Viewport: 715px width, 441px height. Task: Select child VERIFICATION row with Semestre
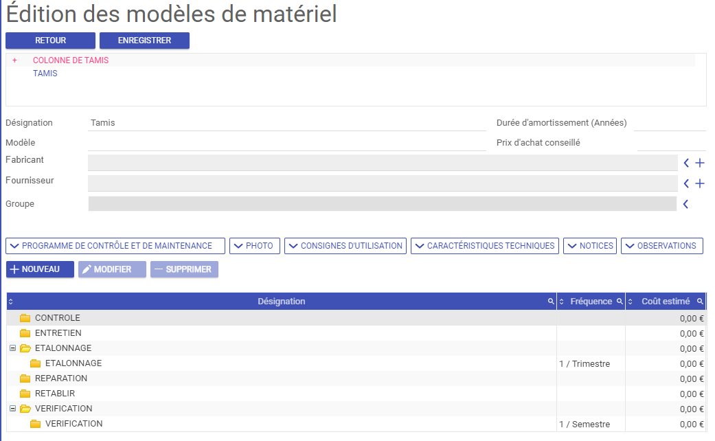point(356,424)
